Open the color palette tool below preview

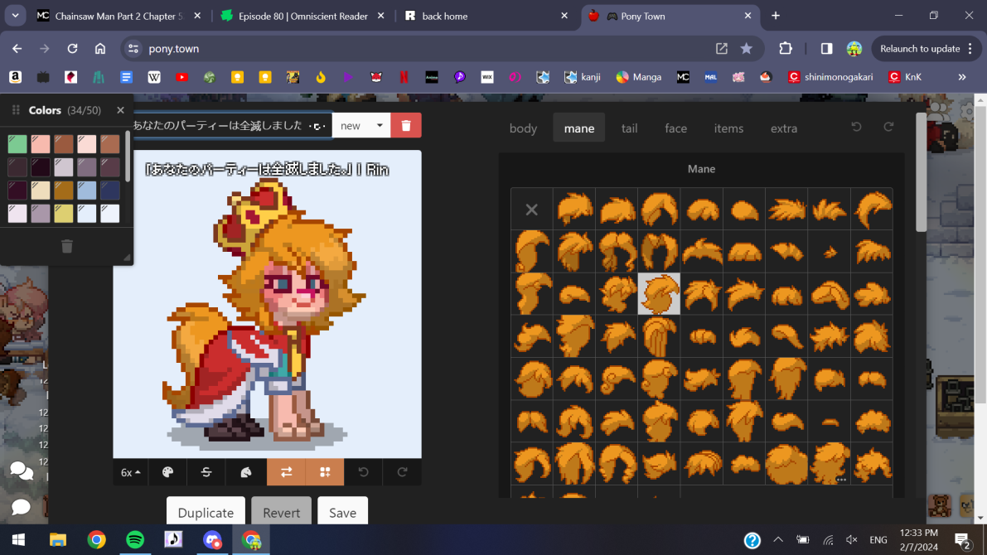coord(168,472)
